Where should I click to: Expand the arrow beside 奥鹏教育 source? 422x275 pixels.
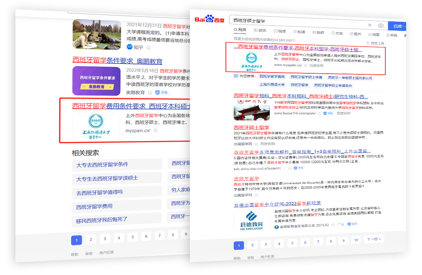pos(150,93)
